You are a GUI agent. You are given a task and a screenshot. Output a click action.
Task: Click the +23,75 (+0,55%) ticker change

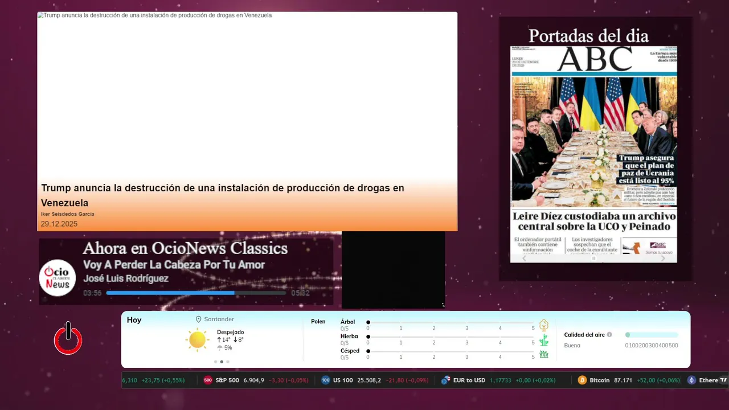[x=163, y=380]
